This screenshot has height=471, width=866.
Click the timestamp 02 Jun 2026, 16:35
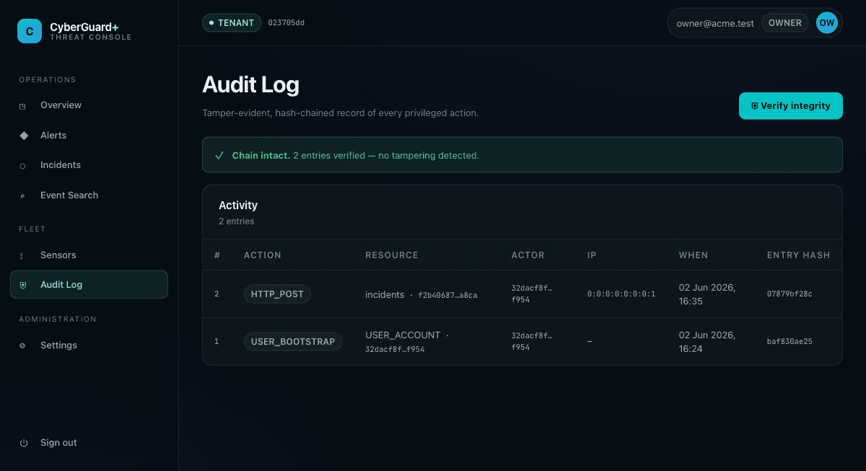click(x=707, y=294)
